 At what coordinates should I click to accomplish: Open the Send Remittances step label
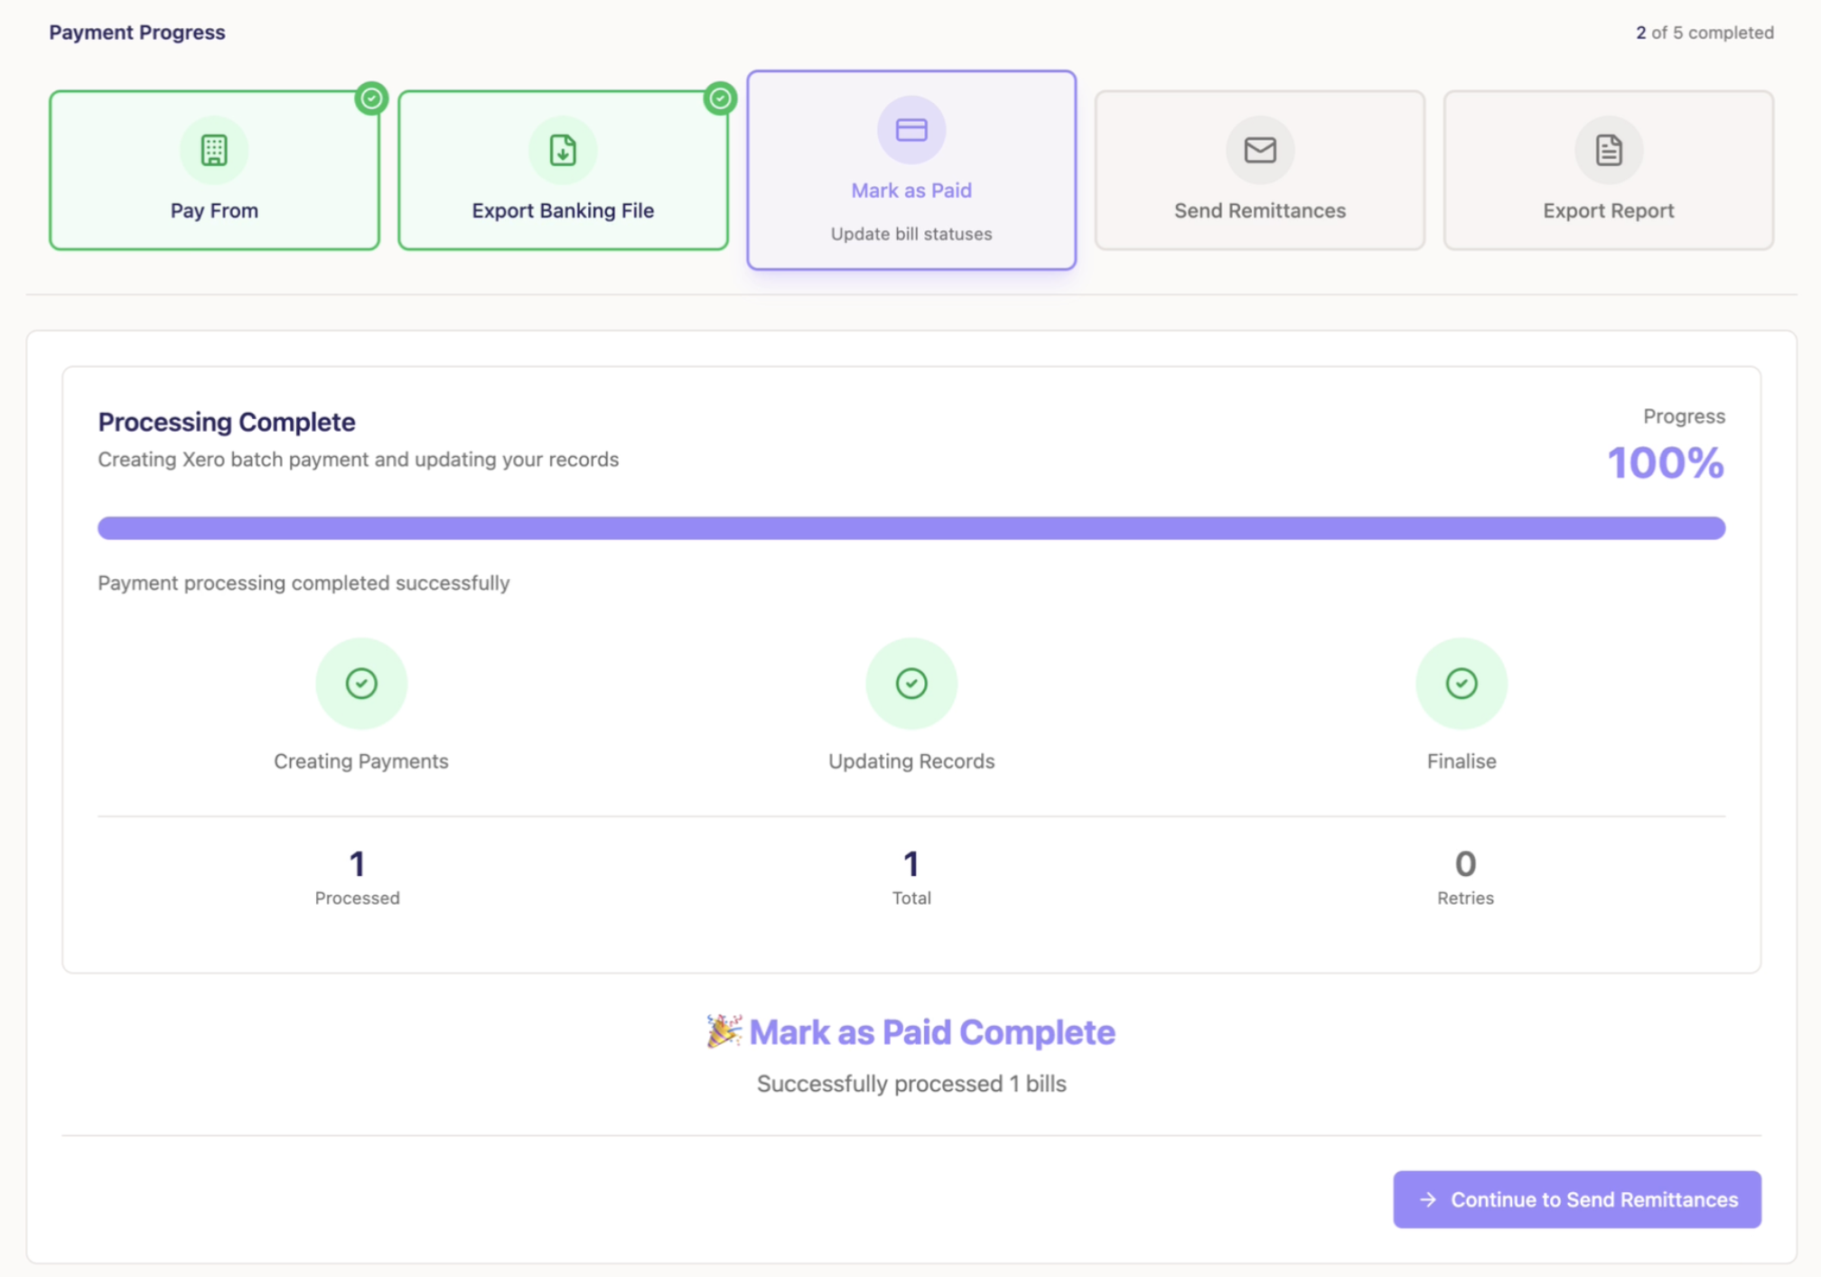click(x=1259, y=210)
